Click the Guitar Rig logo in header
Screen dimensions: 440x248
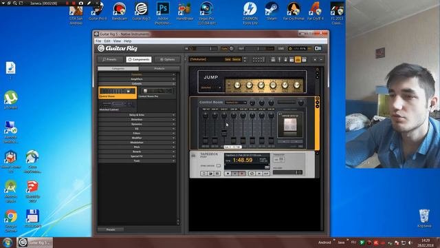click(118, 48)
